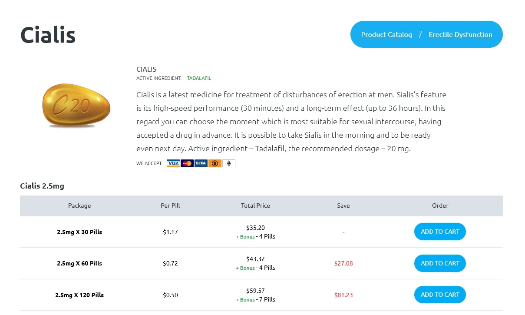Viewport: 525px width, 315px height.
Task: Click the SEPA payment icon
Action: 201,163
